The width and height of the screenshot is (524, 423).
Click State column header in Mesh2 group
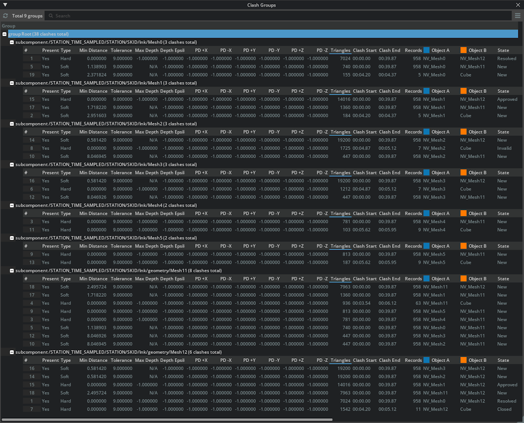coord(503,132)
